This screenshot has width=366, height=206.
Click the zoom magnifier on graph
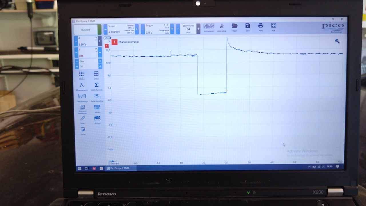click(x=337, y=41)
